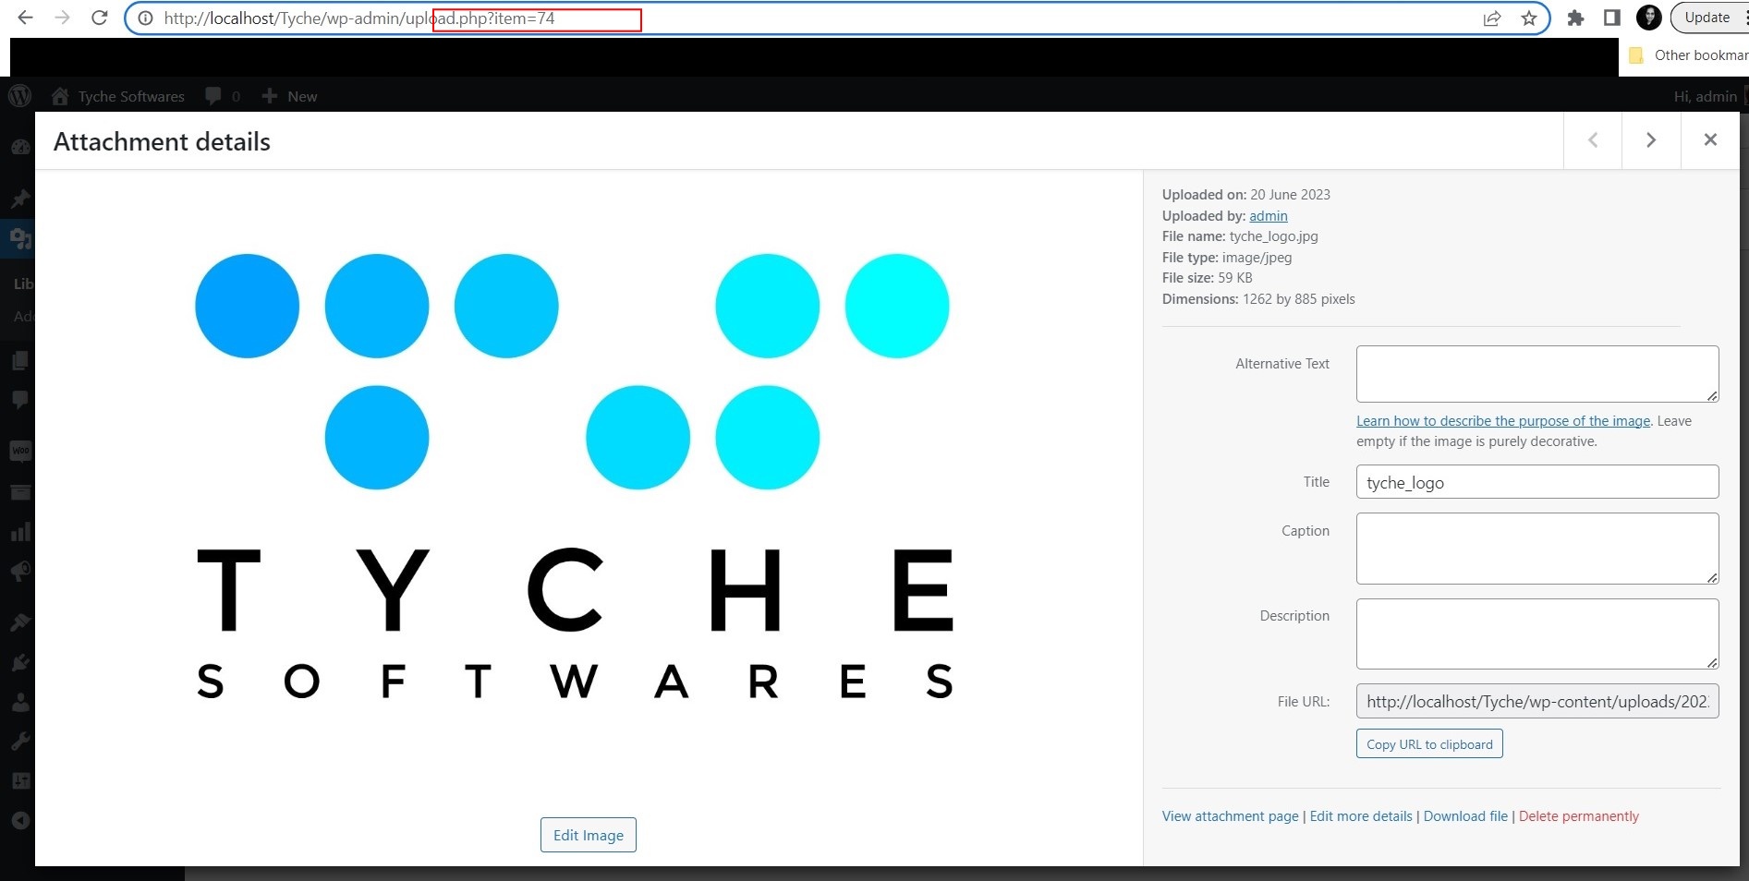Click the Edit Image button

pyautogui.click(x=589, y=835)
